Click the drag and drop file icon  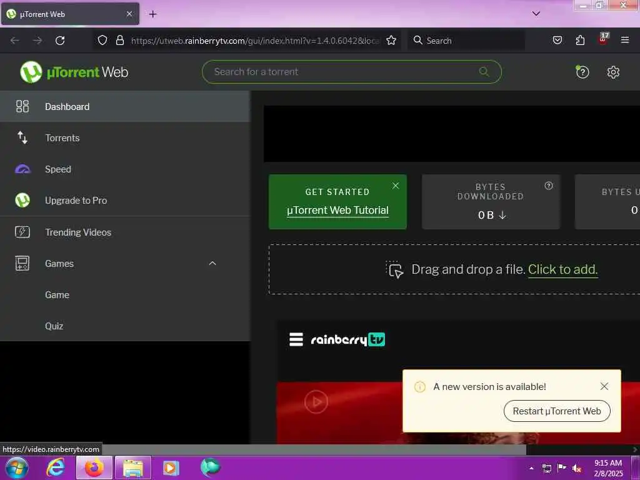click(395, 269)
